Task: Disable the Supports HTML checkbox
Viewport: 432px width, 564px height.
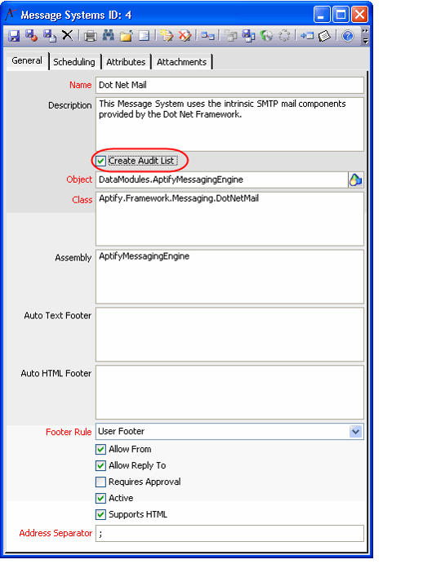Action: coord(100,514)
